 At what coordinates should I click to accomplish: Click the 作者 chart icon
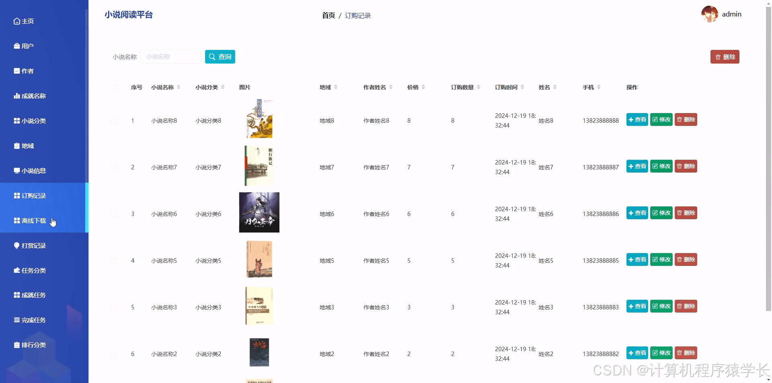(16, 71)
